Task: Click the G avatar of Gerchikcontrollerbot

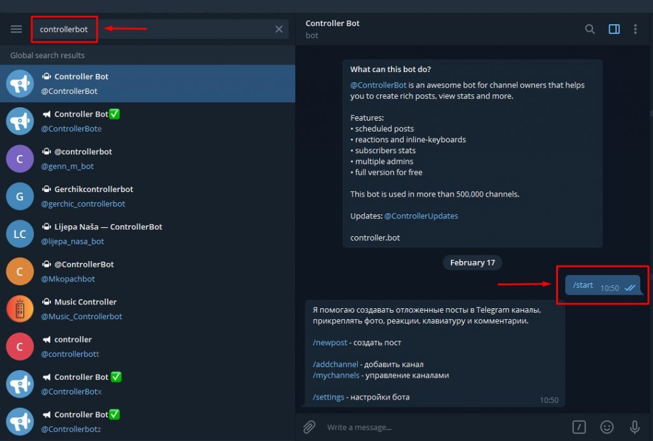Action: pos(20,197)
